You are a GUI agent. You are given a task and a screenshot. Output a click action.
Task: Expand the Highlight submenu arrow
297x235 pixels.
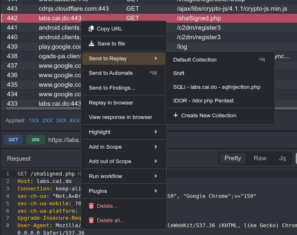pyautogui.click(x=156, y=132)
